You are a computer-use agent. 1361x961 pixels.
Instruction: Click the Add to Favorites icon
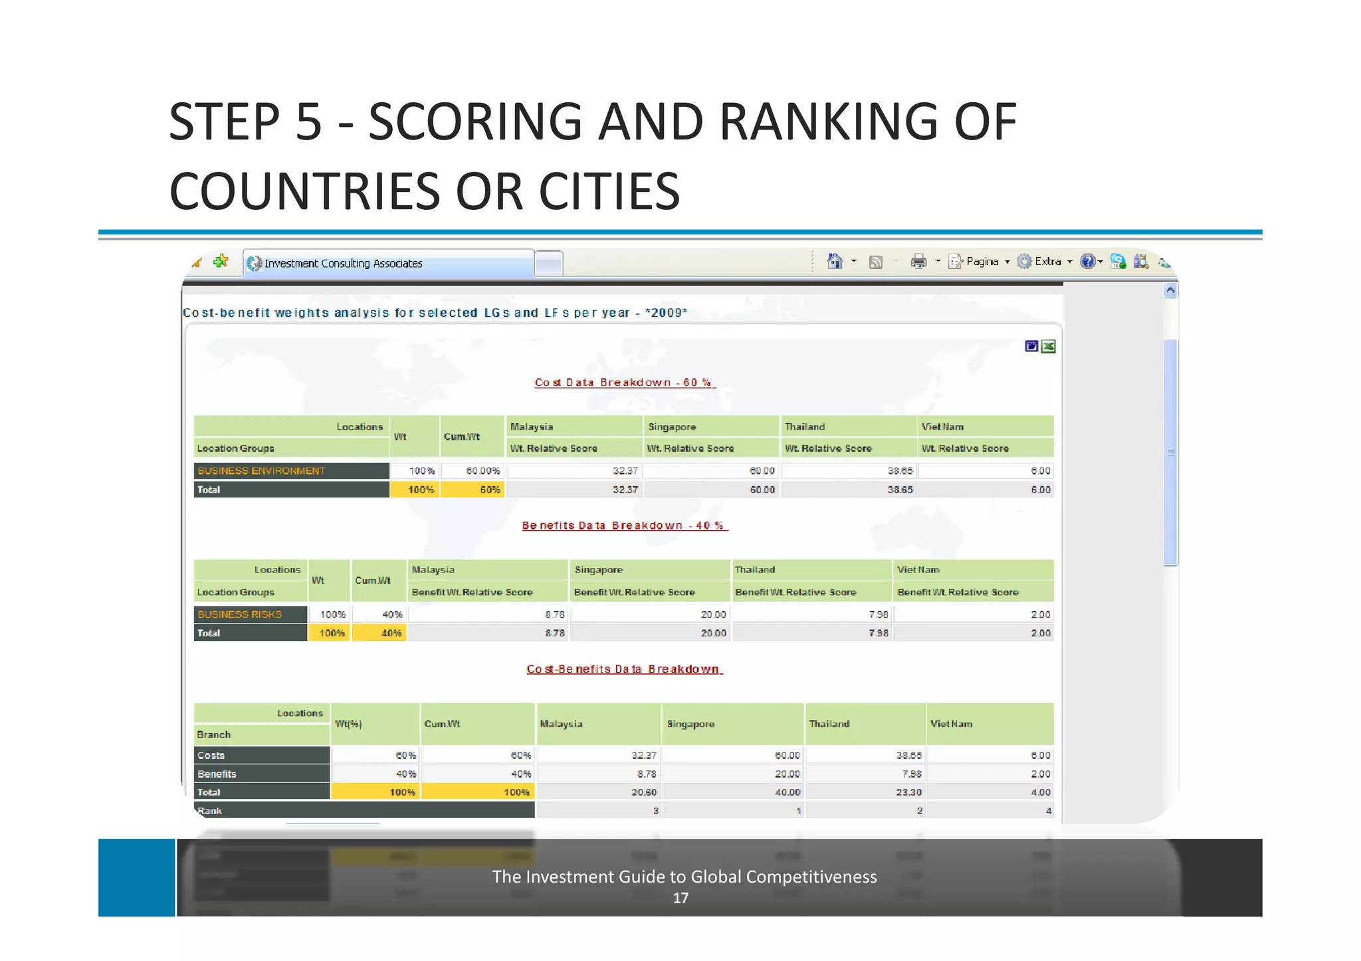[x=221, y=262]
